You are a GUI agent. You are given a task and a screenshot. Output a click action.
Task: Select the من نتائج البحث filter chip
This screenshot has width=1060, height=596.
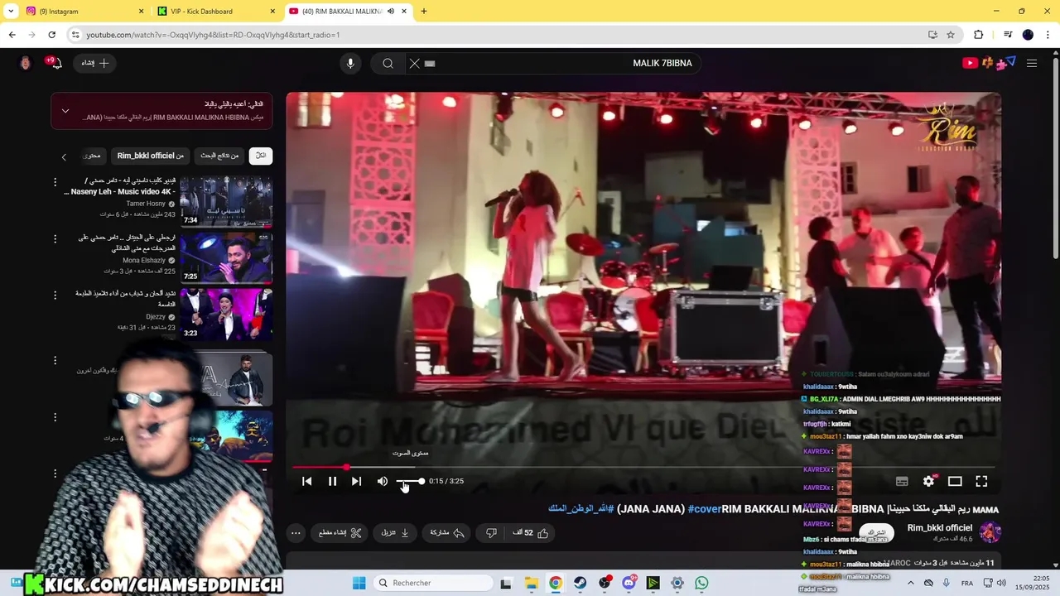tap(219, 156)
